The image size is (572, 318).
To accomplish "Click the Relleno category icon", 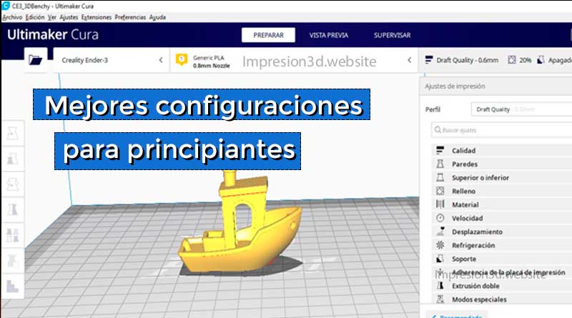I will click(440, 191).
